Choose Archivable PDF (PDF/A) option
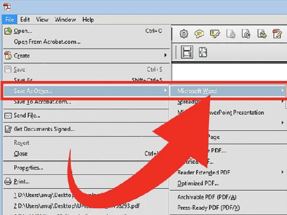This screenshot has width=287, height=215. pos(207,197)
